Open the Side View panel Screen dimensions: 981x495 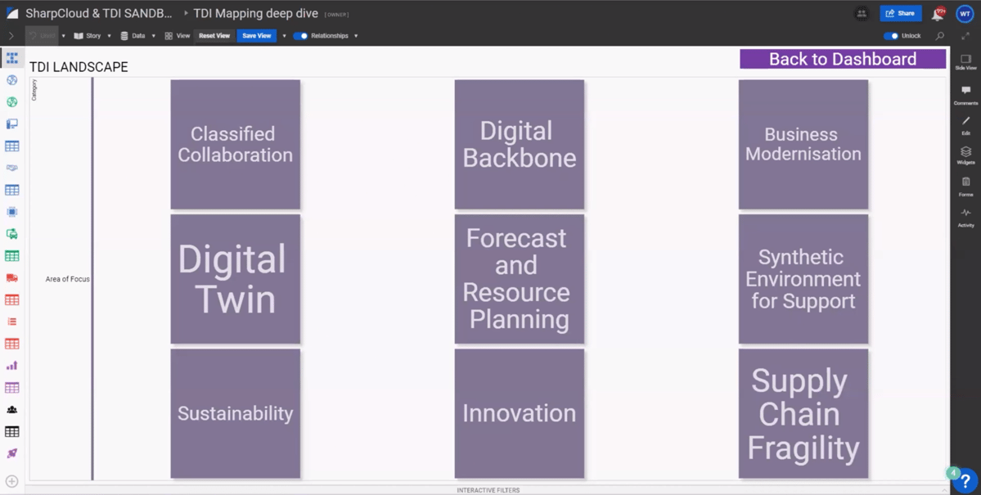[x=965, y=62]
